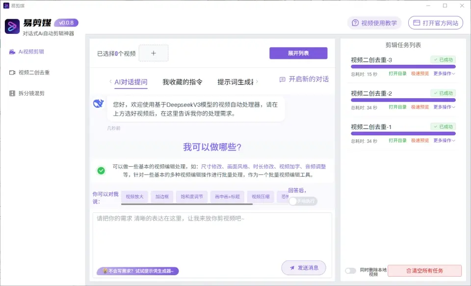The image size is (471, 286).
Task: Open the 视频使用教学 help tutorial
Action: coord(374,23)
